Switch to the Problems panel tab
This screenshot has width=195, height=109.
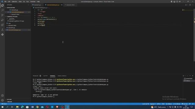tap(36, 76)
